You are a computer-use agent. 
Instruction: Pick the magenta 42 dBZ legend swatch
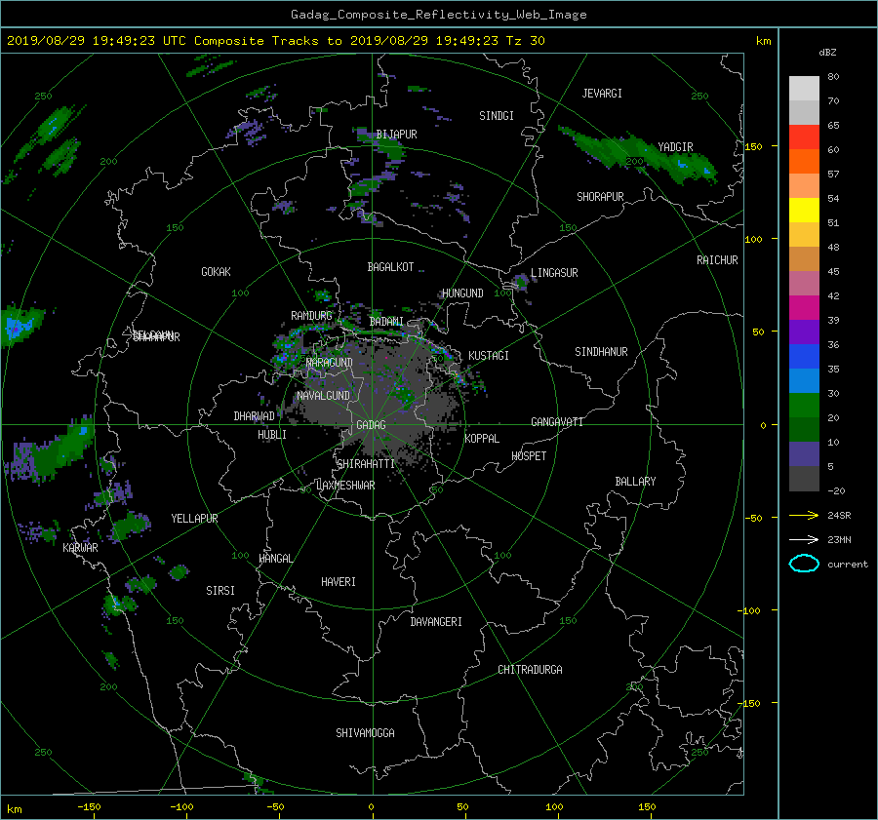804,307
